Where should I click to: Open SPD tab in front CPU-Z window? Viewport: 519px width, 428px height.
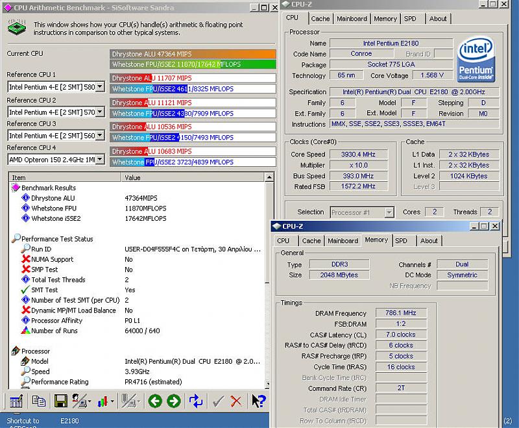[401, 241]
